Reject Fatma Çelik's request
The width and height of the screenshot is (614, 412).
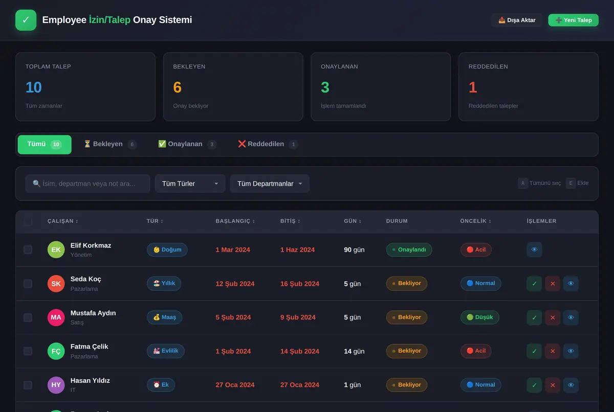[x=553, y=351]
